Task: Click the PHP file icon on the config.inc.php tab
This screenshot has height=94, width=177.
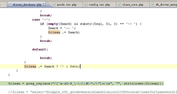Action: pos(86,5)
